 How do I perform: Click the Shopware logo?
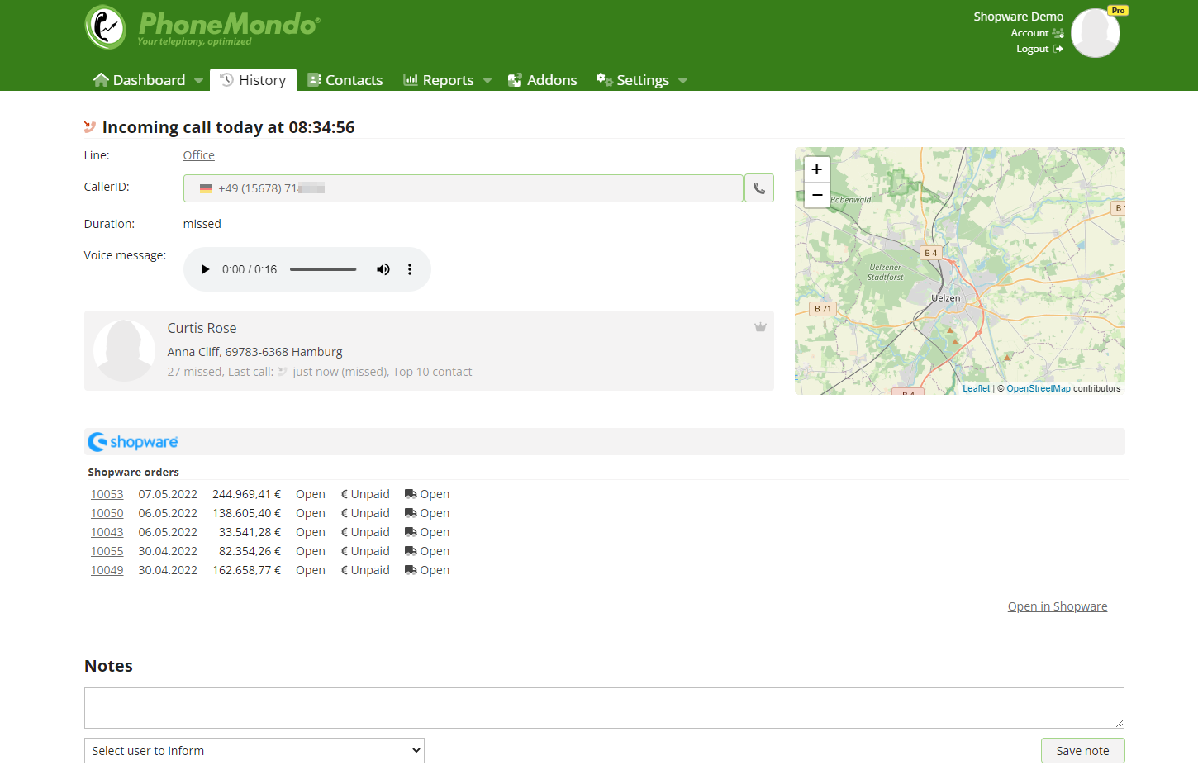(x=133, y=442)
